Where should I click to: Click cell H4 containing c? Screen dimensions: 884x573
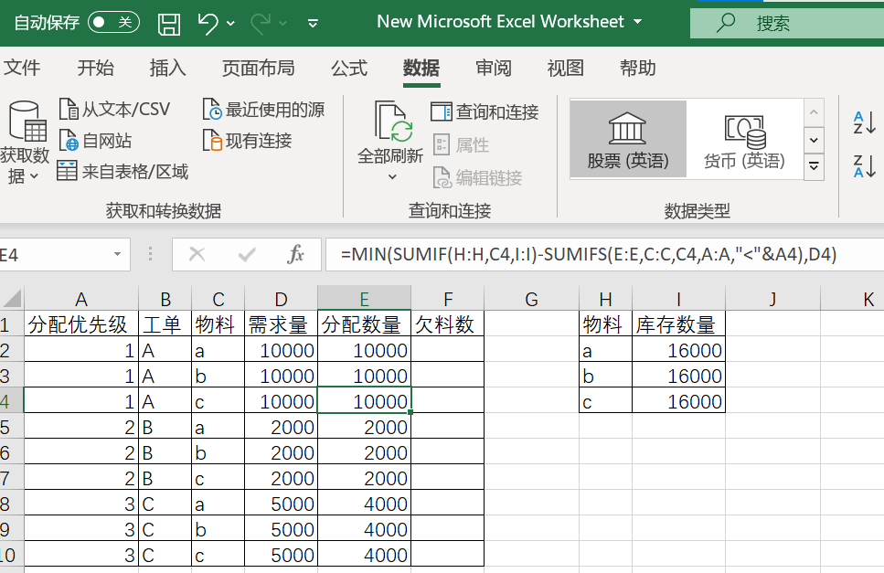(x=605, y=401)
